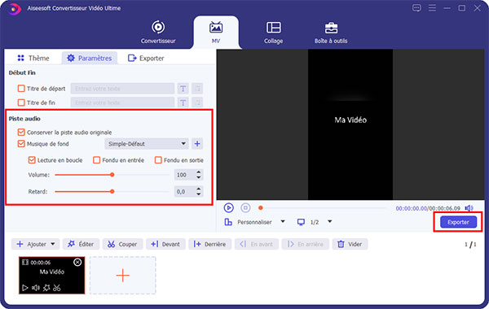The width and height of the screenshot is (489, 309).
Task: Adjust the Retard slider handle
Action: click(112, 192)
